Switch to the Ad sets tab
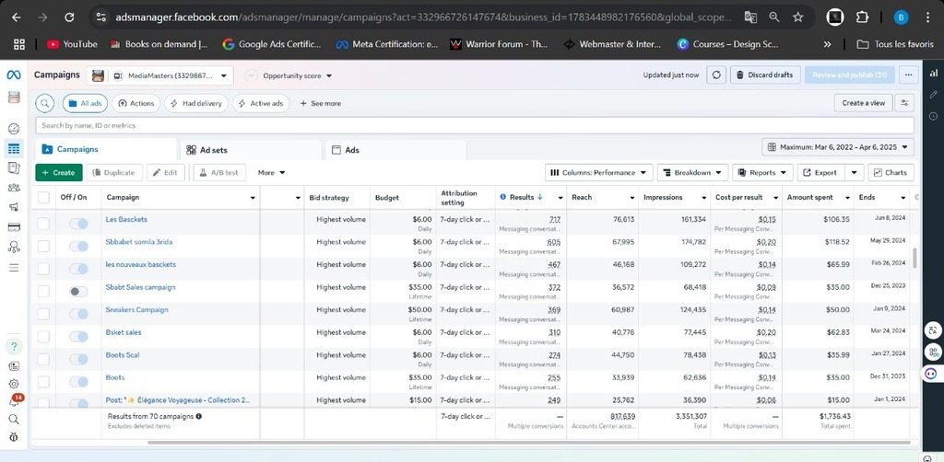 (251, 150)
